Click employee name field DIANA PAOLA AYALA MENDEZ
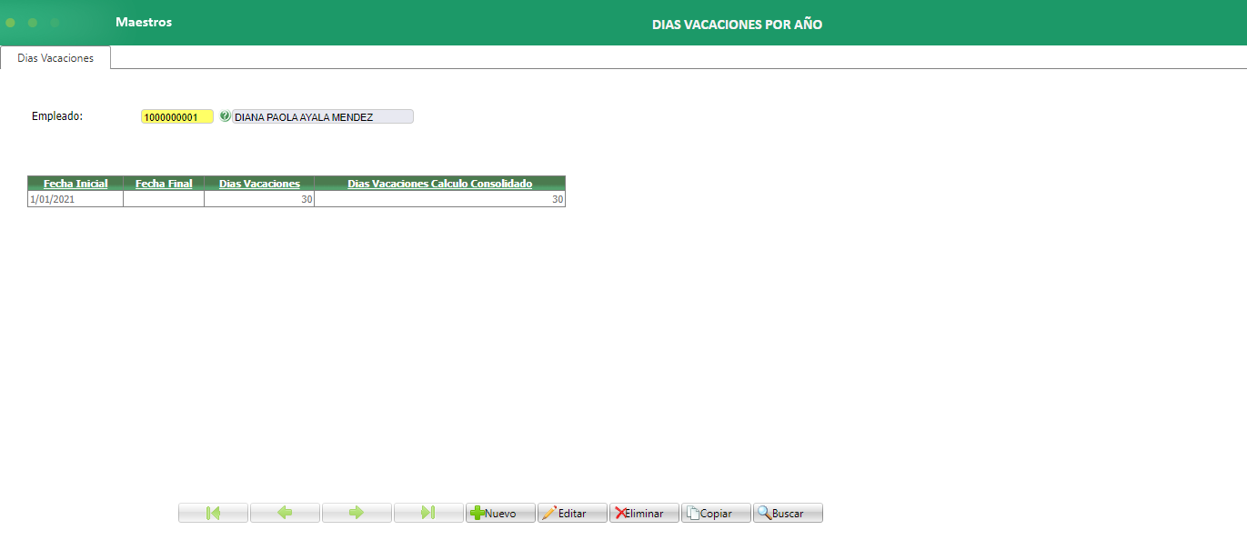The width and height of the screenshot is (1247, 540). [323, 116]
